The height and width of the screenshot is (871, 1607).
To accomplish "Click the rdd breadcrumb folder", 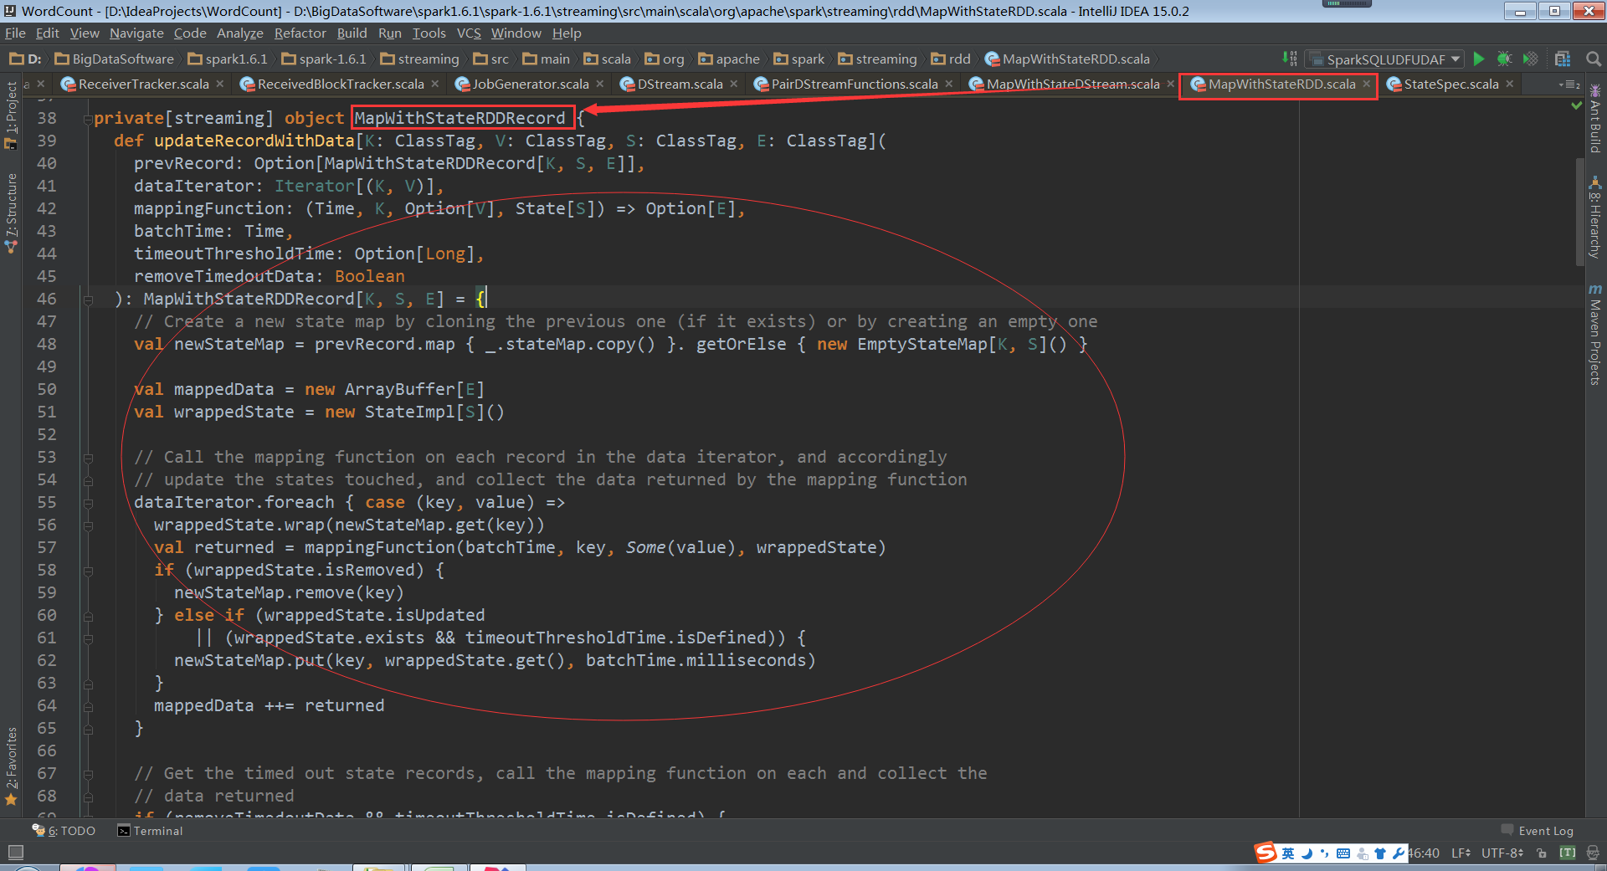I will pos(951,59).
